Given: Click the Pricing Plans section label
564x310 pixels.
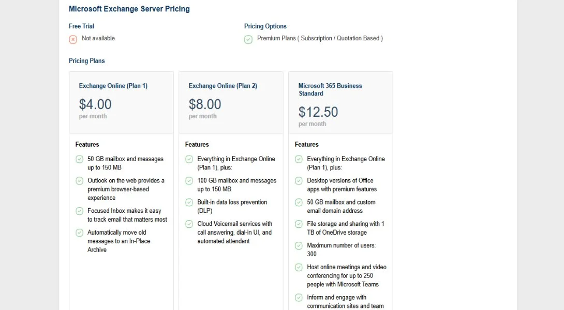Looking at the screenshot, I should (86, 61).
